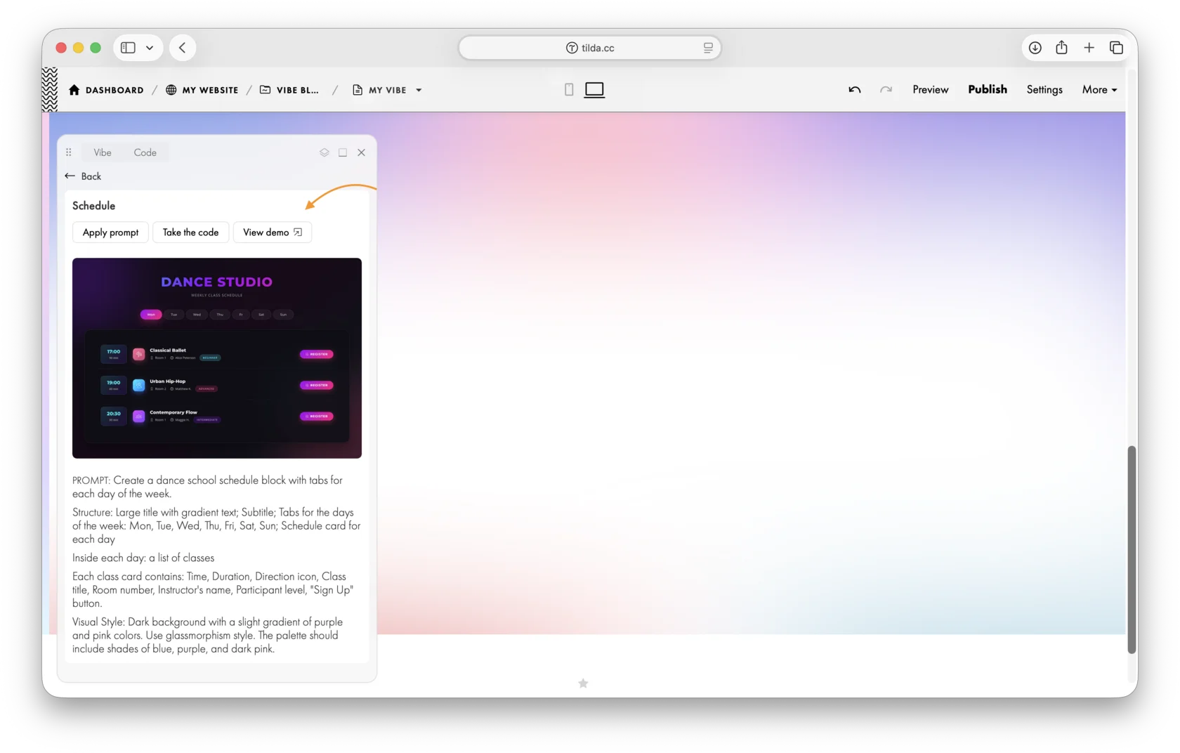Close the Vibe panel

[361, 152]
